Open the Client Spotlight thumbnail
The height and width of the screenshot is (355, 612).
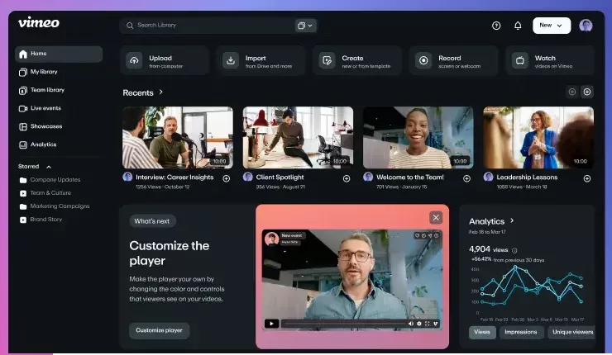click(x=299, y=138)
